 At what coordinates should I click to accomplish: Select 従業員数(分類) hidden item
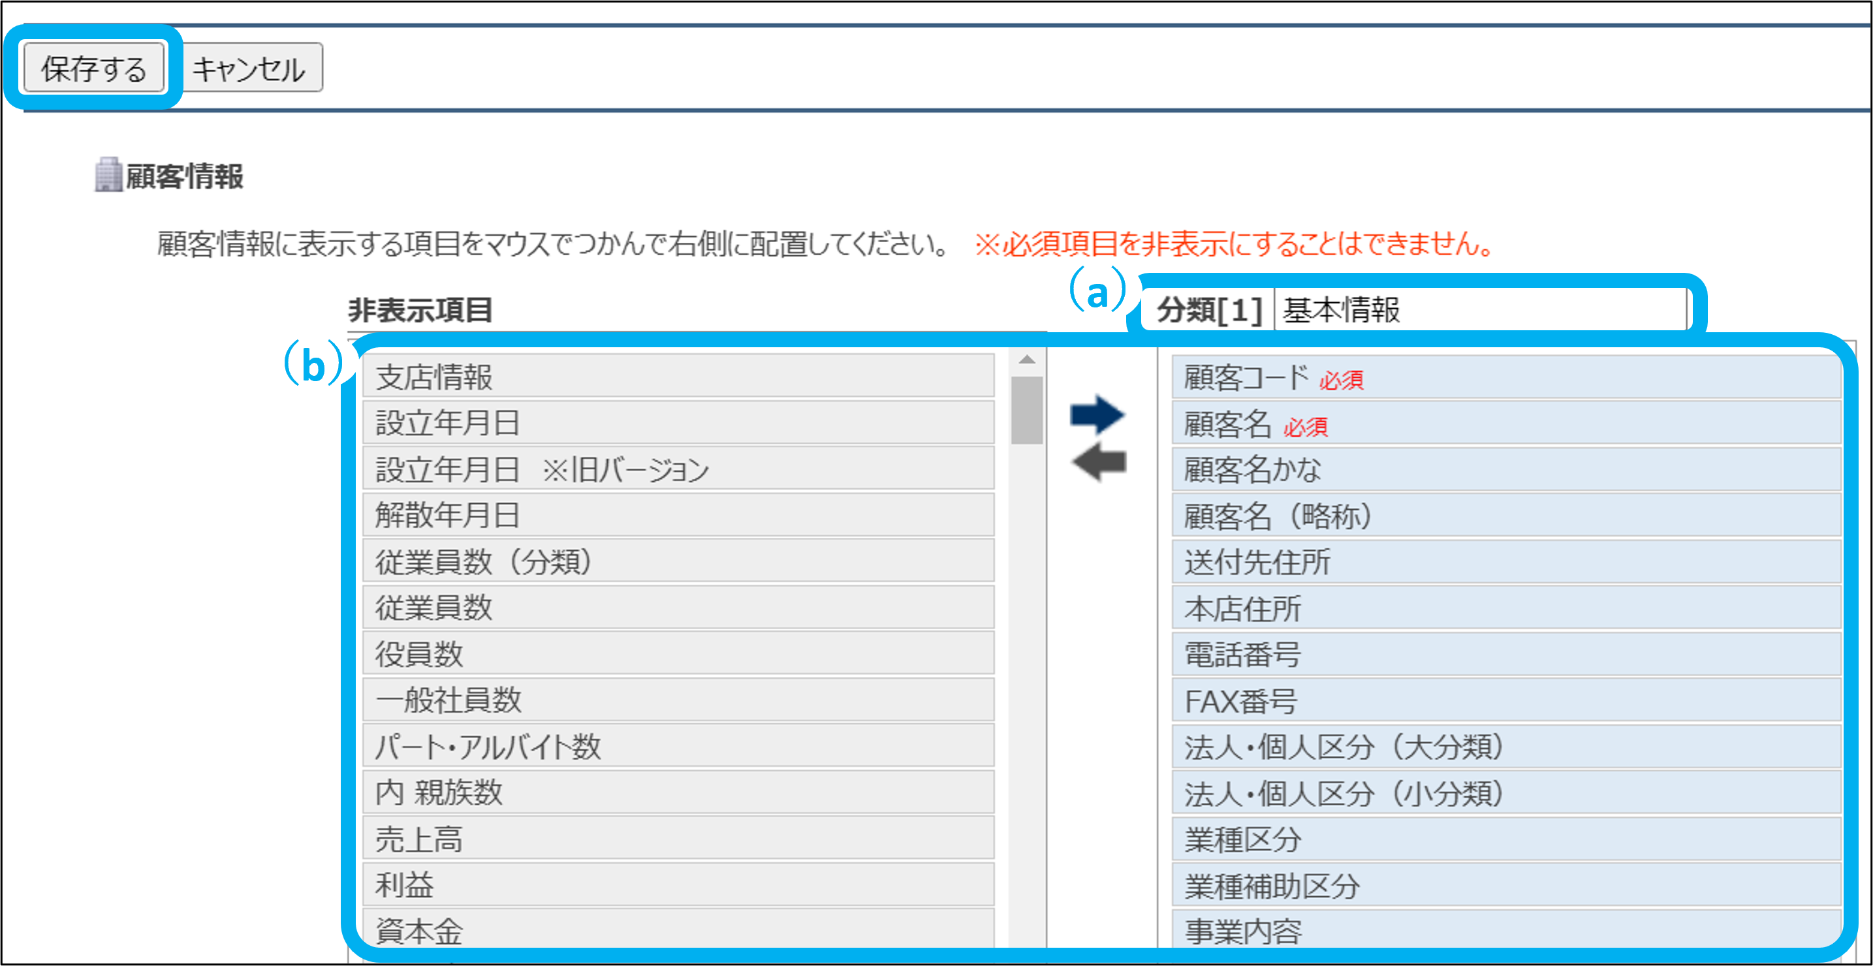(678, 561)
